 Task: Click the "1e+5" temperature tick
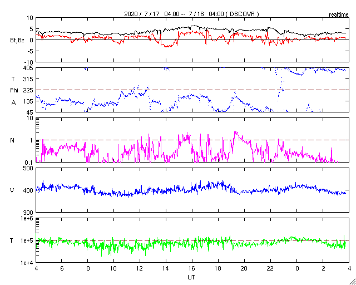[27, 240]
